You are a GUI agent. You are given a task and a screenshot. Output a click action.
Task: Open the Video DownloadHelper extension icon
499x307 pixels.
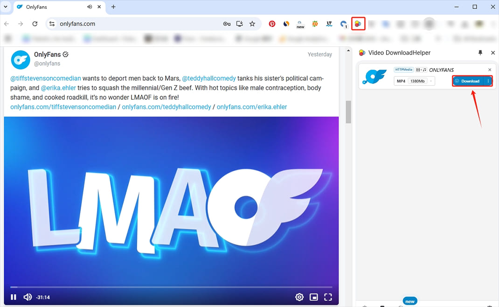tap(358, 24)
